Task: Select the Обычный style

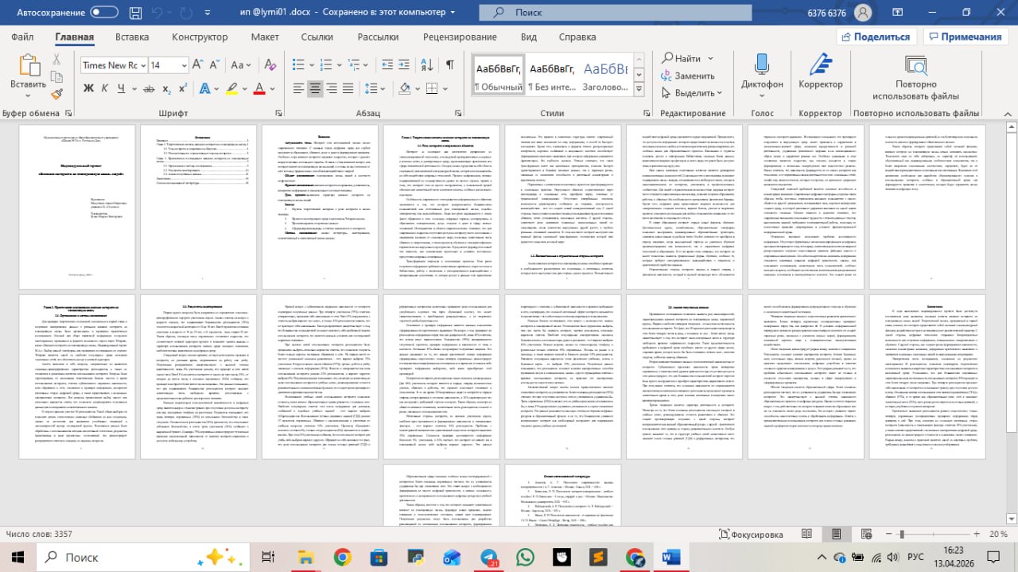Action: click(x=498, y=76)
